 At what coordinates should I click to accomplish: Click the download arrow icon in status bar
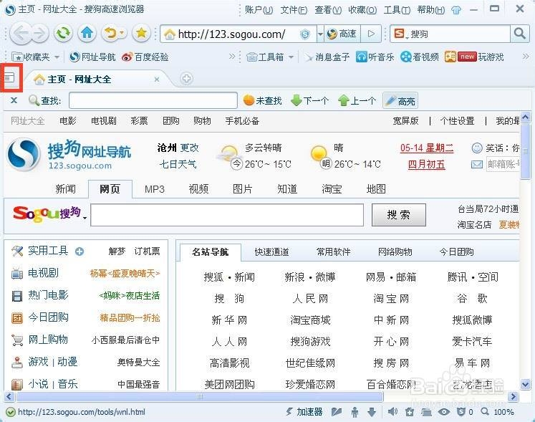[x=372, y=412]
